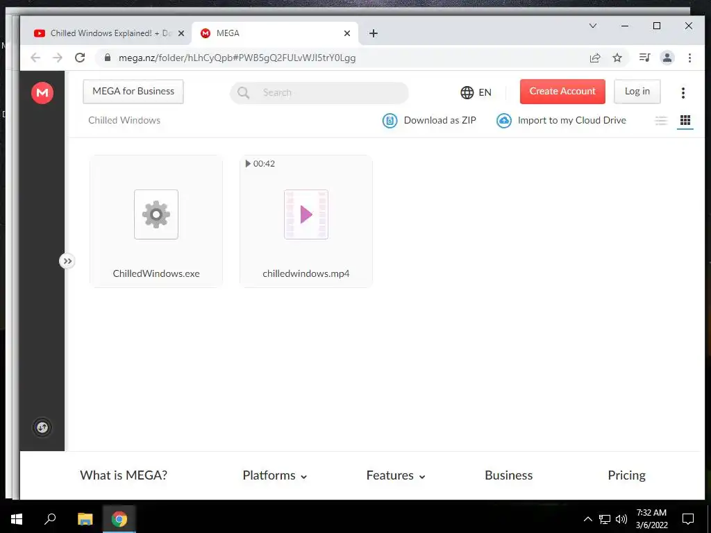Click the network icon in system tray

(x=605, y=519)
